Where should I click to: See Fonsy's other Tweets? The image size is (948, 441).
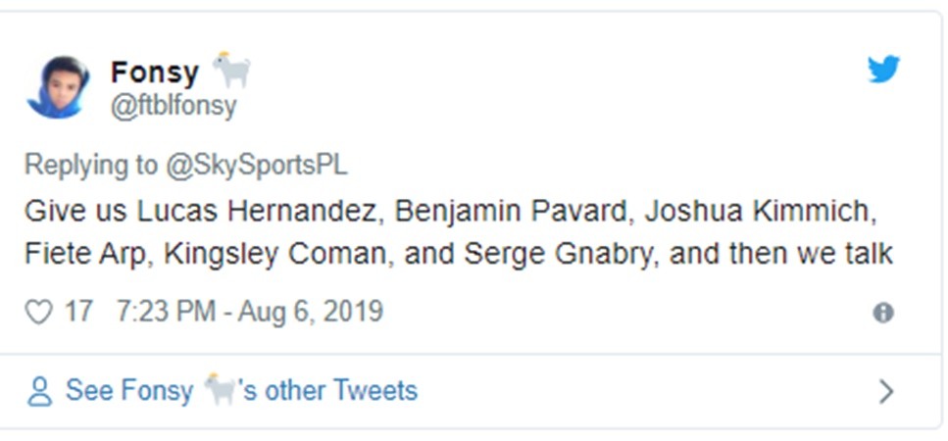(241, 391)
